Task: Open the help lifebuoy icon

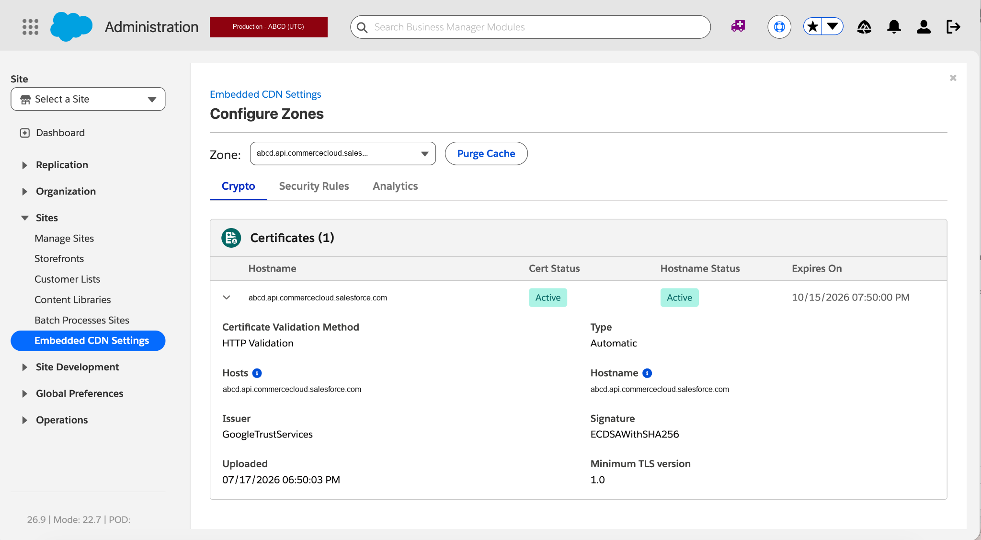Action: point(779,27)
